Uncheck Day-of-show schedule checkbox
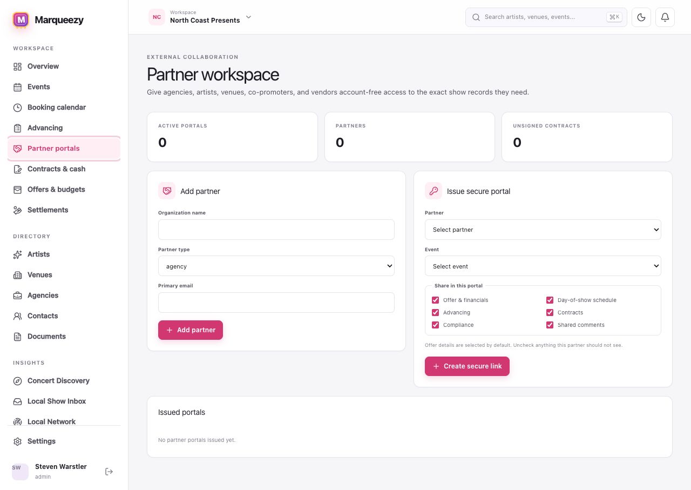 (550, 300)
